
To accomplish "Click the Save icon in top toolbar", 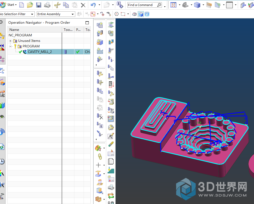I will (x=39, y=5).
